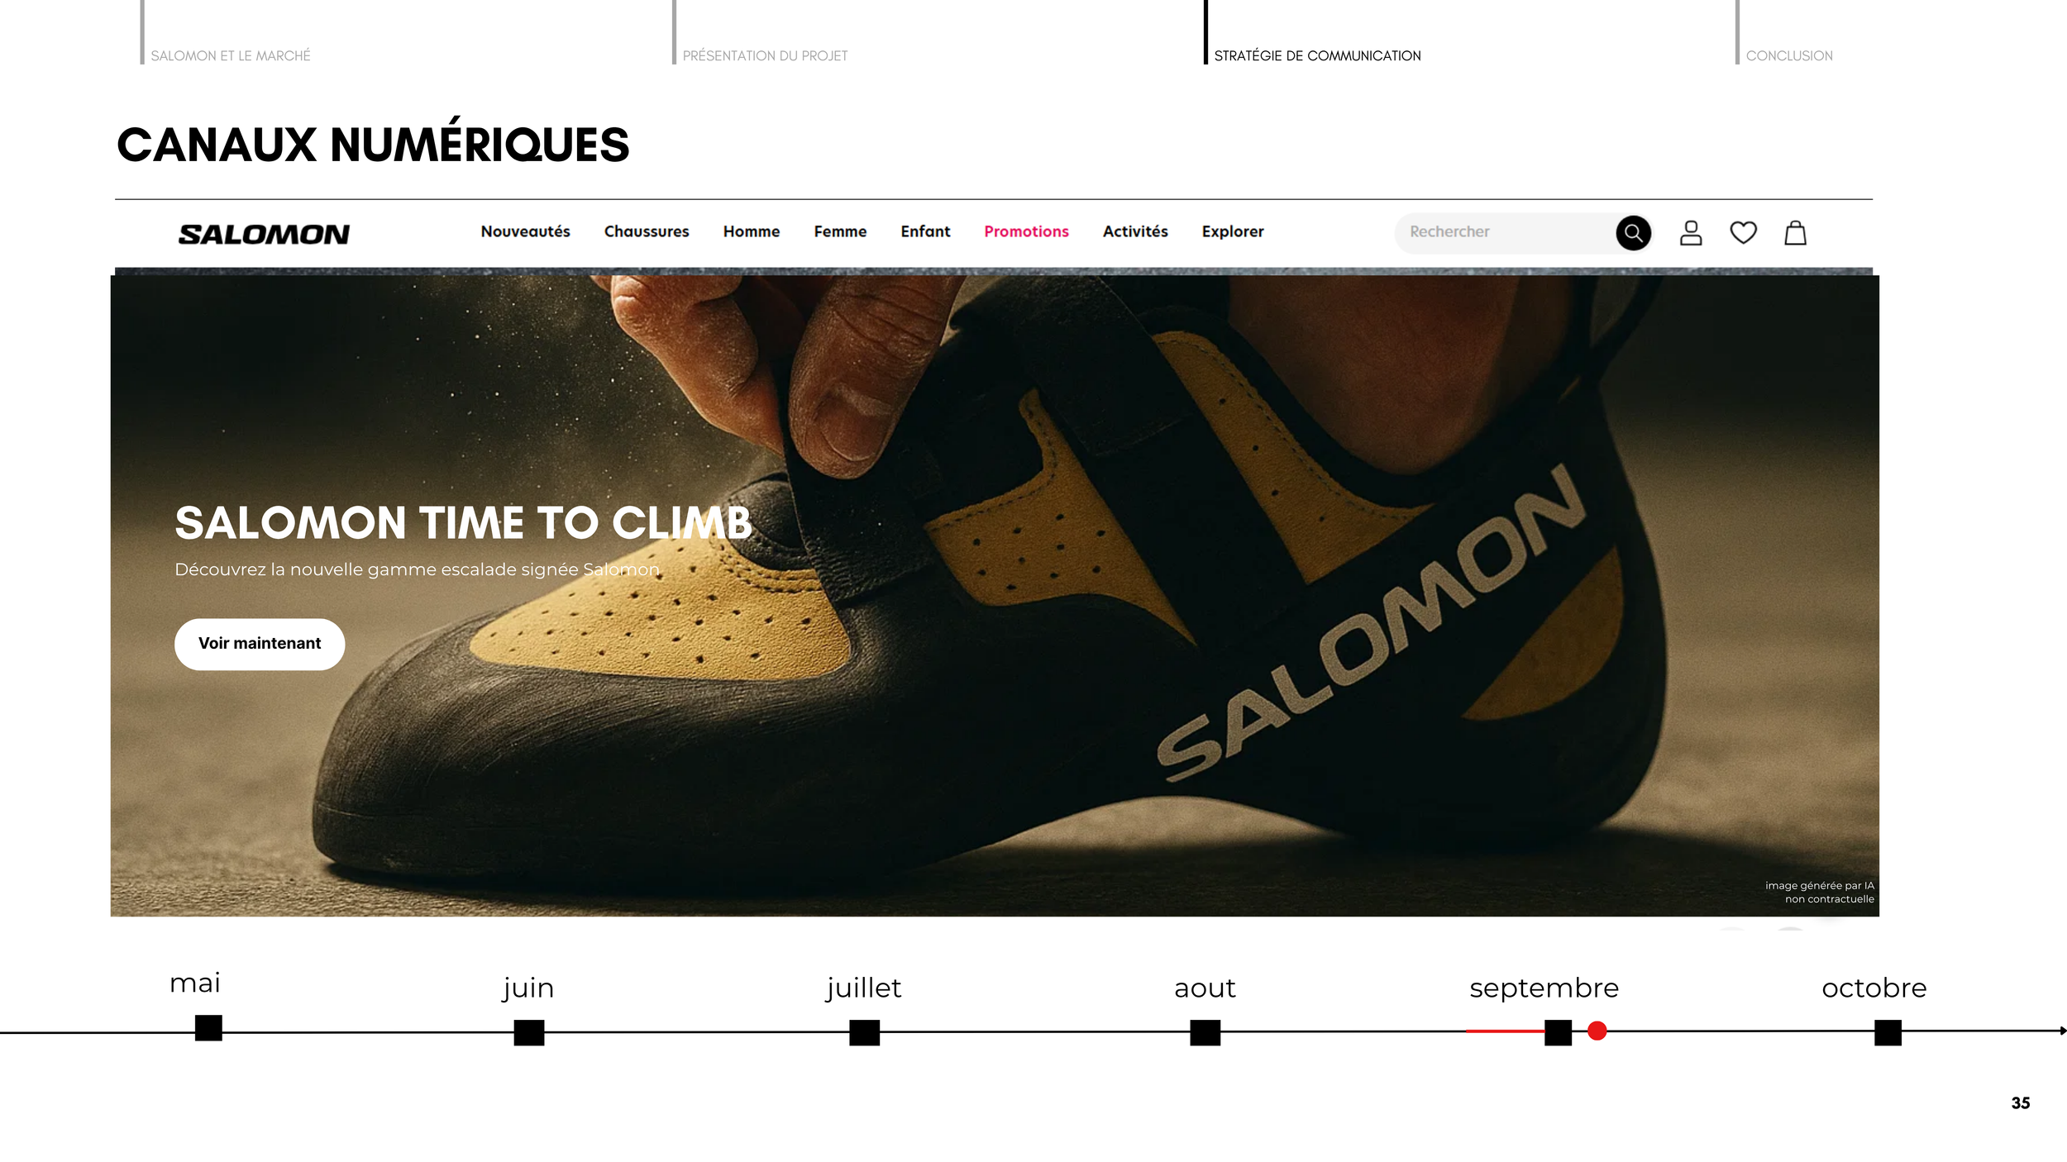
Task: Go to Présentation du projet section
Action: tap(765, 55)
